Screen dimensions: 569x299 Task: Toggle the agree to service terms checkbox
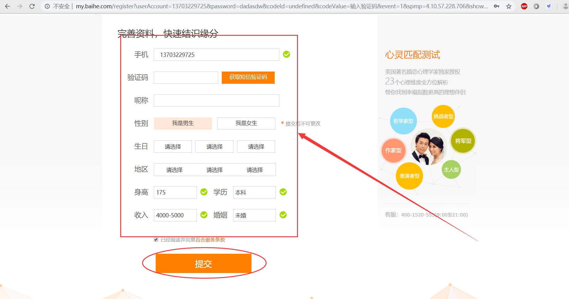point(156,240)
